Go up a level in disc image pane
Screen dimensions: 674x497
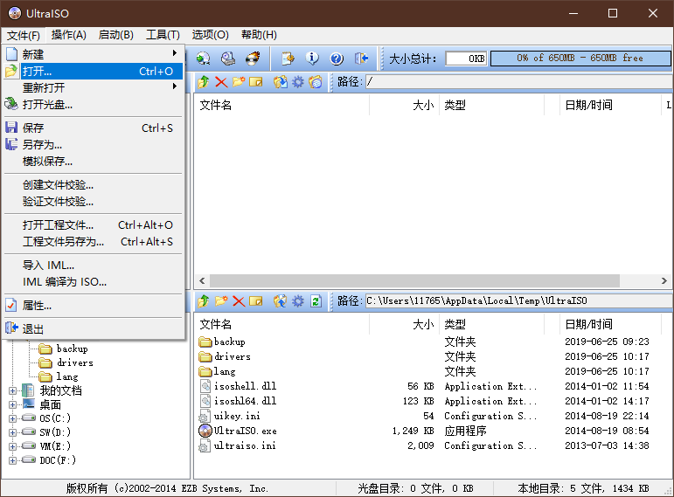(204, 81)
